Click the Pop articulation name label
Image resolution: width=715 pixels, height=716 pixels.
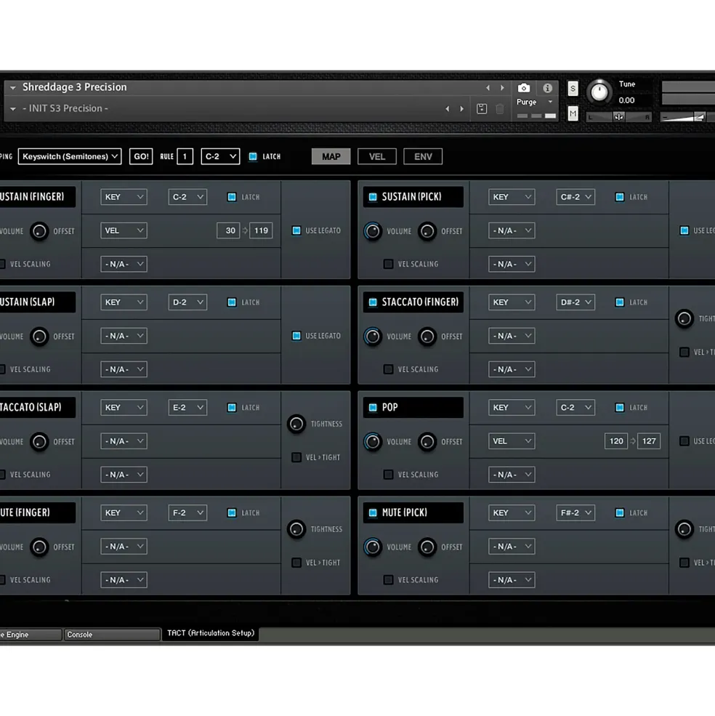coord(390,407)
